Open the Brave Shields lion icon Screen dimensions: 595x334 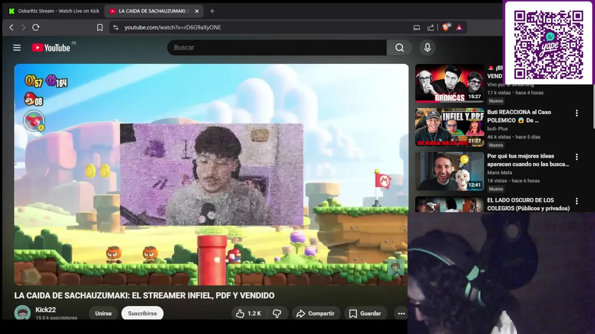click(446, 27)
